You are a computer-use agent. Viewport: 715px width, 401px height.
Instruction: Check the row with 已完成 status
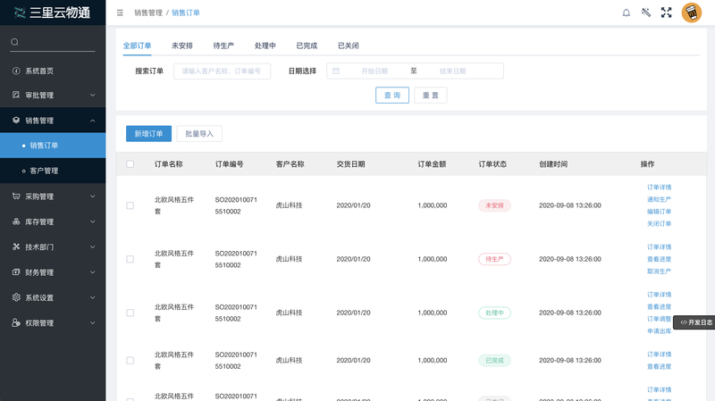point(130,361)
